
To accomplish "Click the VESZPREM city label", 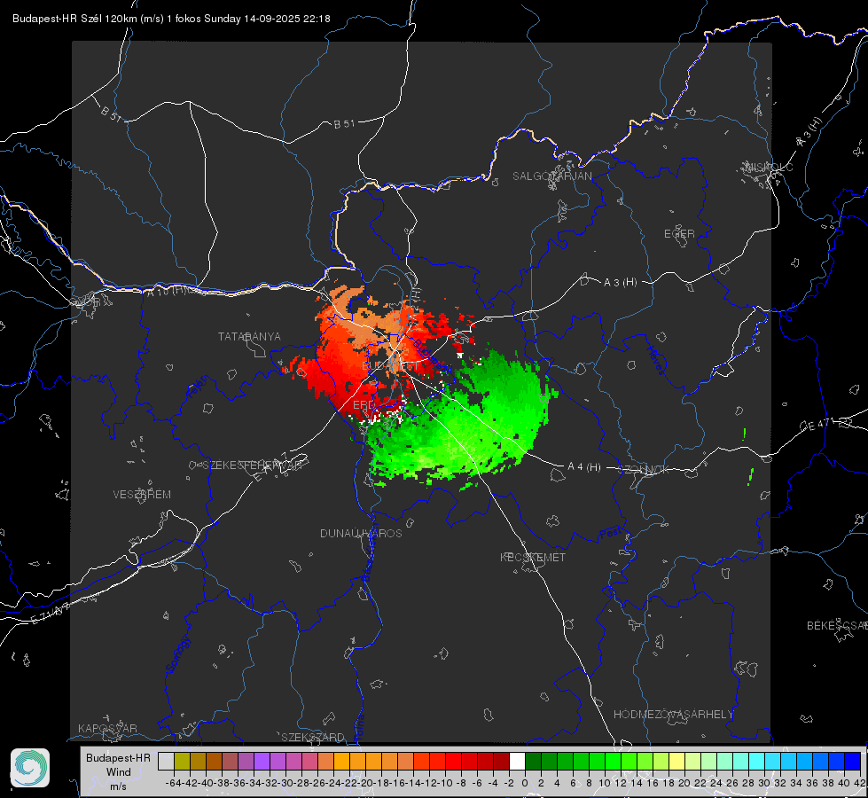I will (142, 495).
